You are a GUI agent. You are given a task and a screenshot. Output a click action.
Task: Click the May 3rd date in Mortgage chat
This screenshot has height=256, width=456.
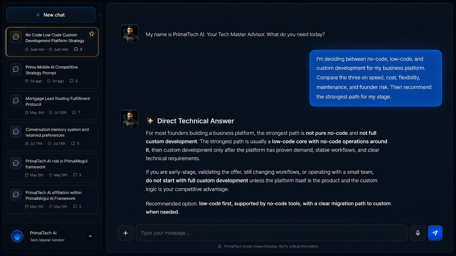point(37,112)
